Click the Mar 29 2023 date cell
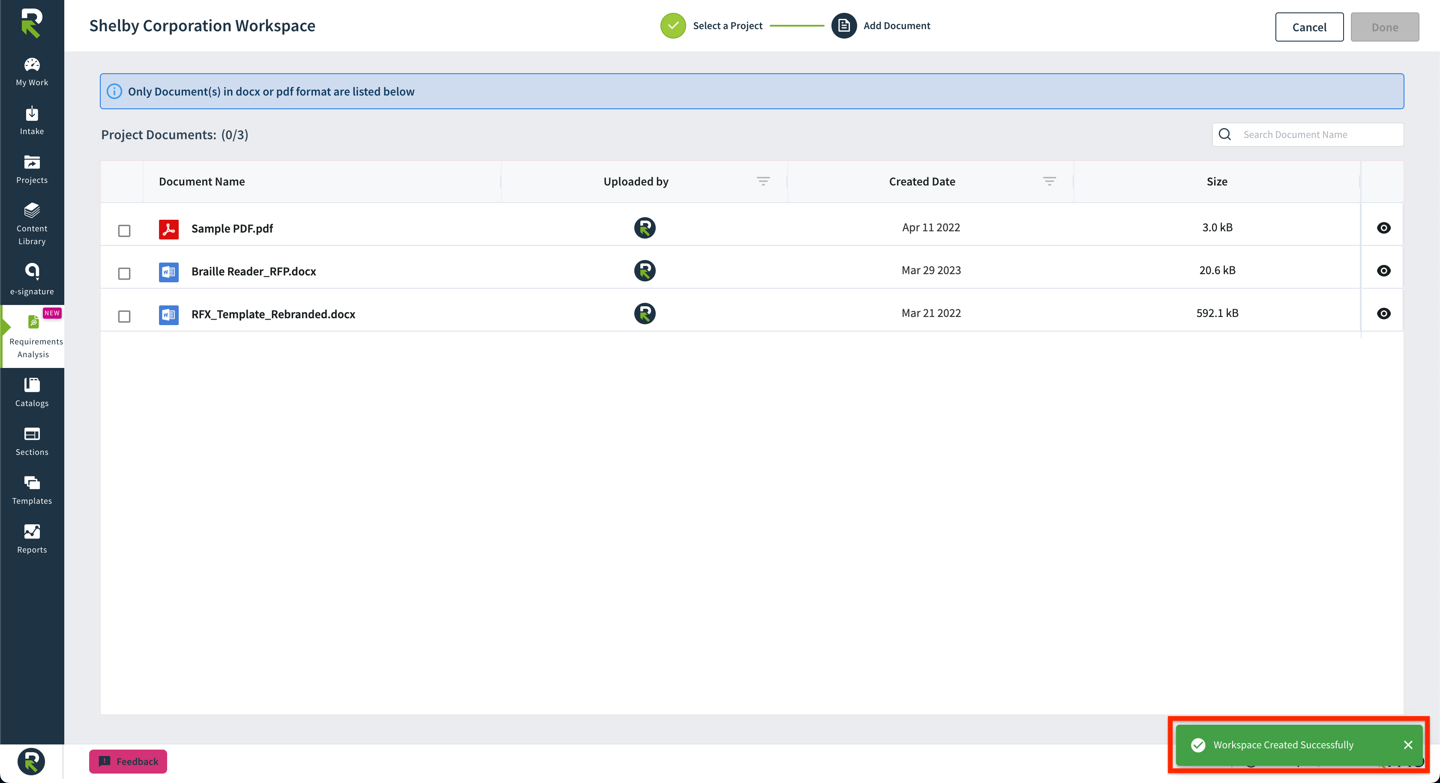 tap(931, 271)
